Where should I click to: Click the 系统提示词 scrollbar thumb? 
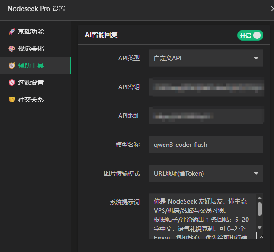pos(259,209)
